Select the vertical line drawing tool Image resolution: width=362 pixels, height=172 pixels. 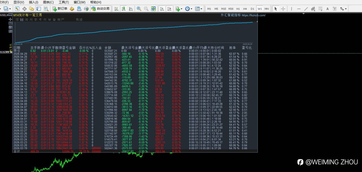pos(291,9)
